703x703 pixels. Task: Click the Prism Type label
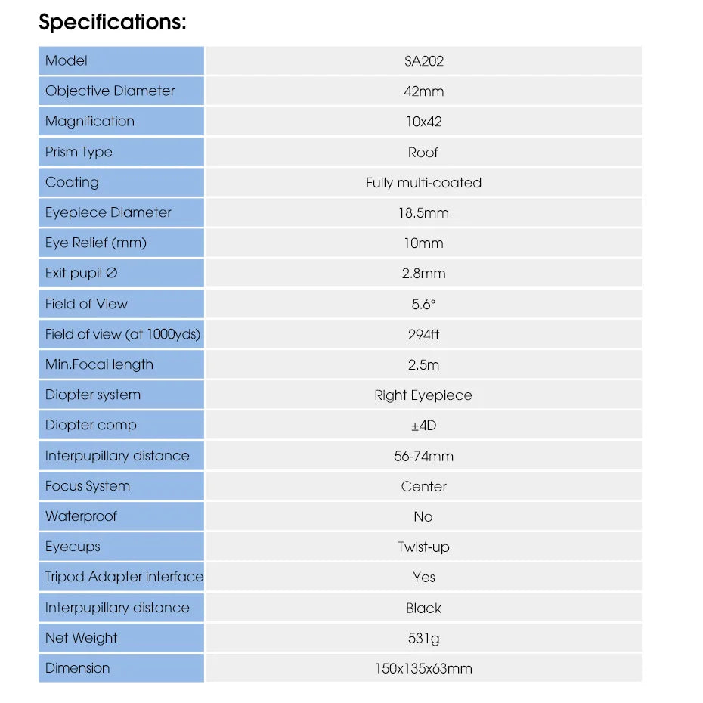click(x=79, y=152)
